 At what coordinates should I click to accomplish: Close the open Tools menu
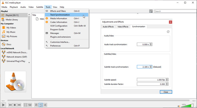tap(48, 7)
